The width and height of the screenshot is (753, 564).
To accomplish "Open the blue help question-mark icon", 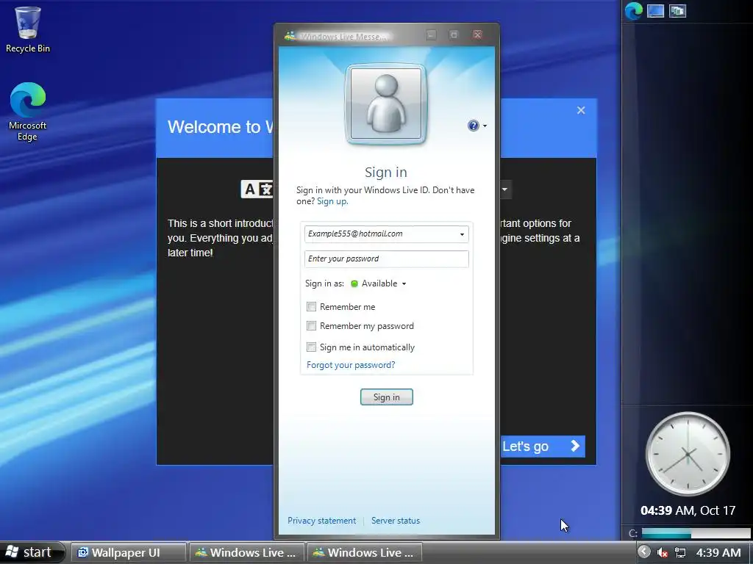I will pos(473,126).
